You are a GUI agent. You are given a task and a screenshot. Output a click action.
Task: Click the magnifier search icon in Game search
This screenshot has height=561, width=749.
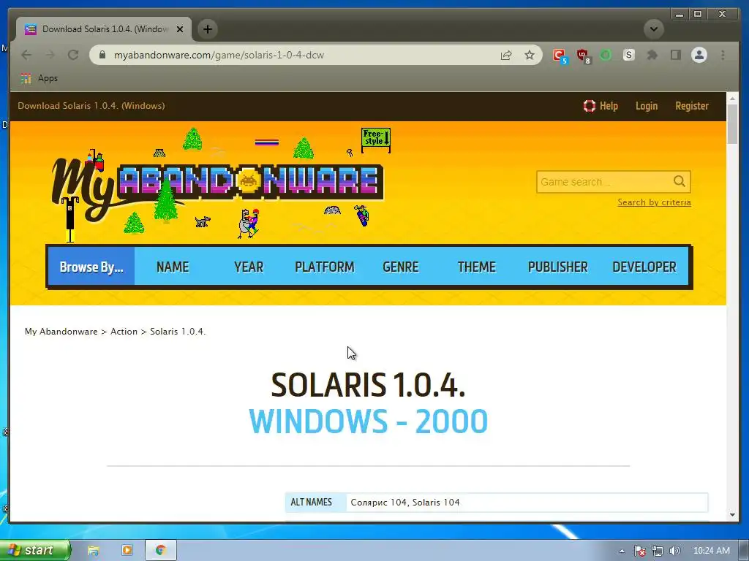click(679, 181)
